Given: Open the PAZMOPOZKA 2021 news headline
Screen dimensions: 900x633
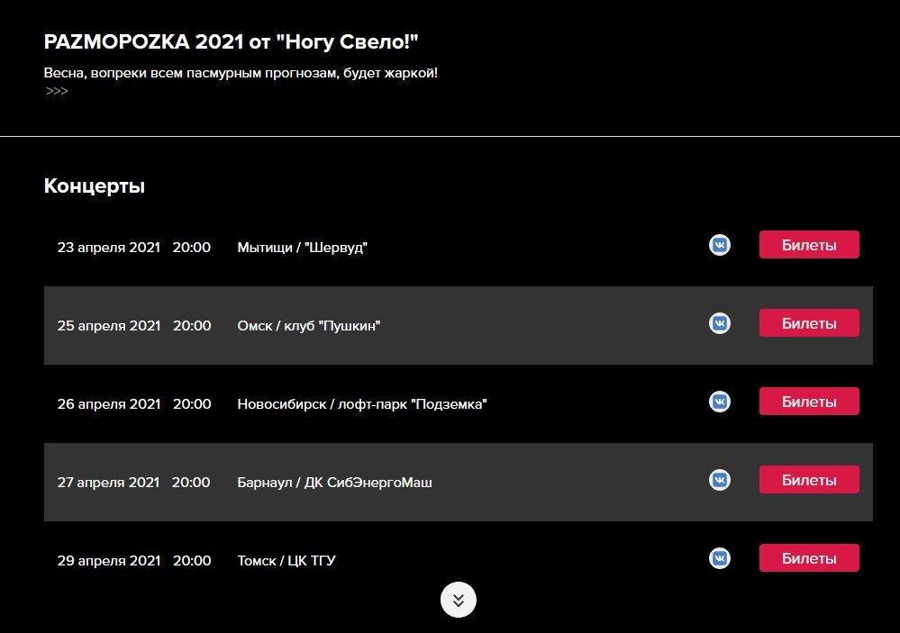Looking at the screenshot, I should click(232, 43).
